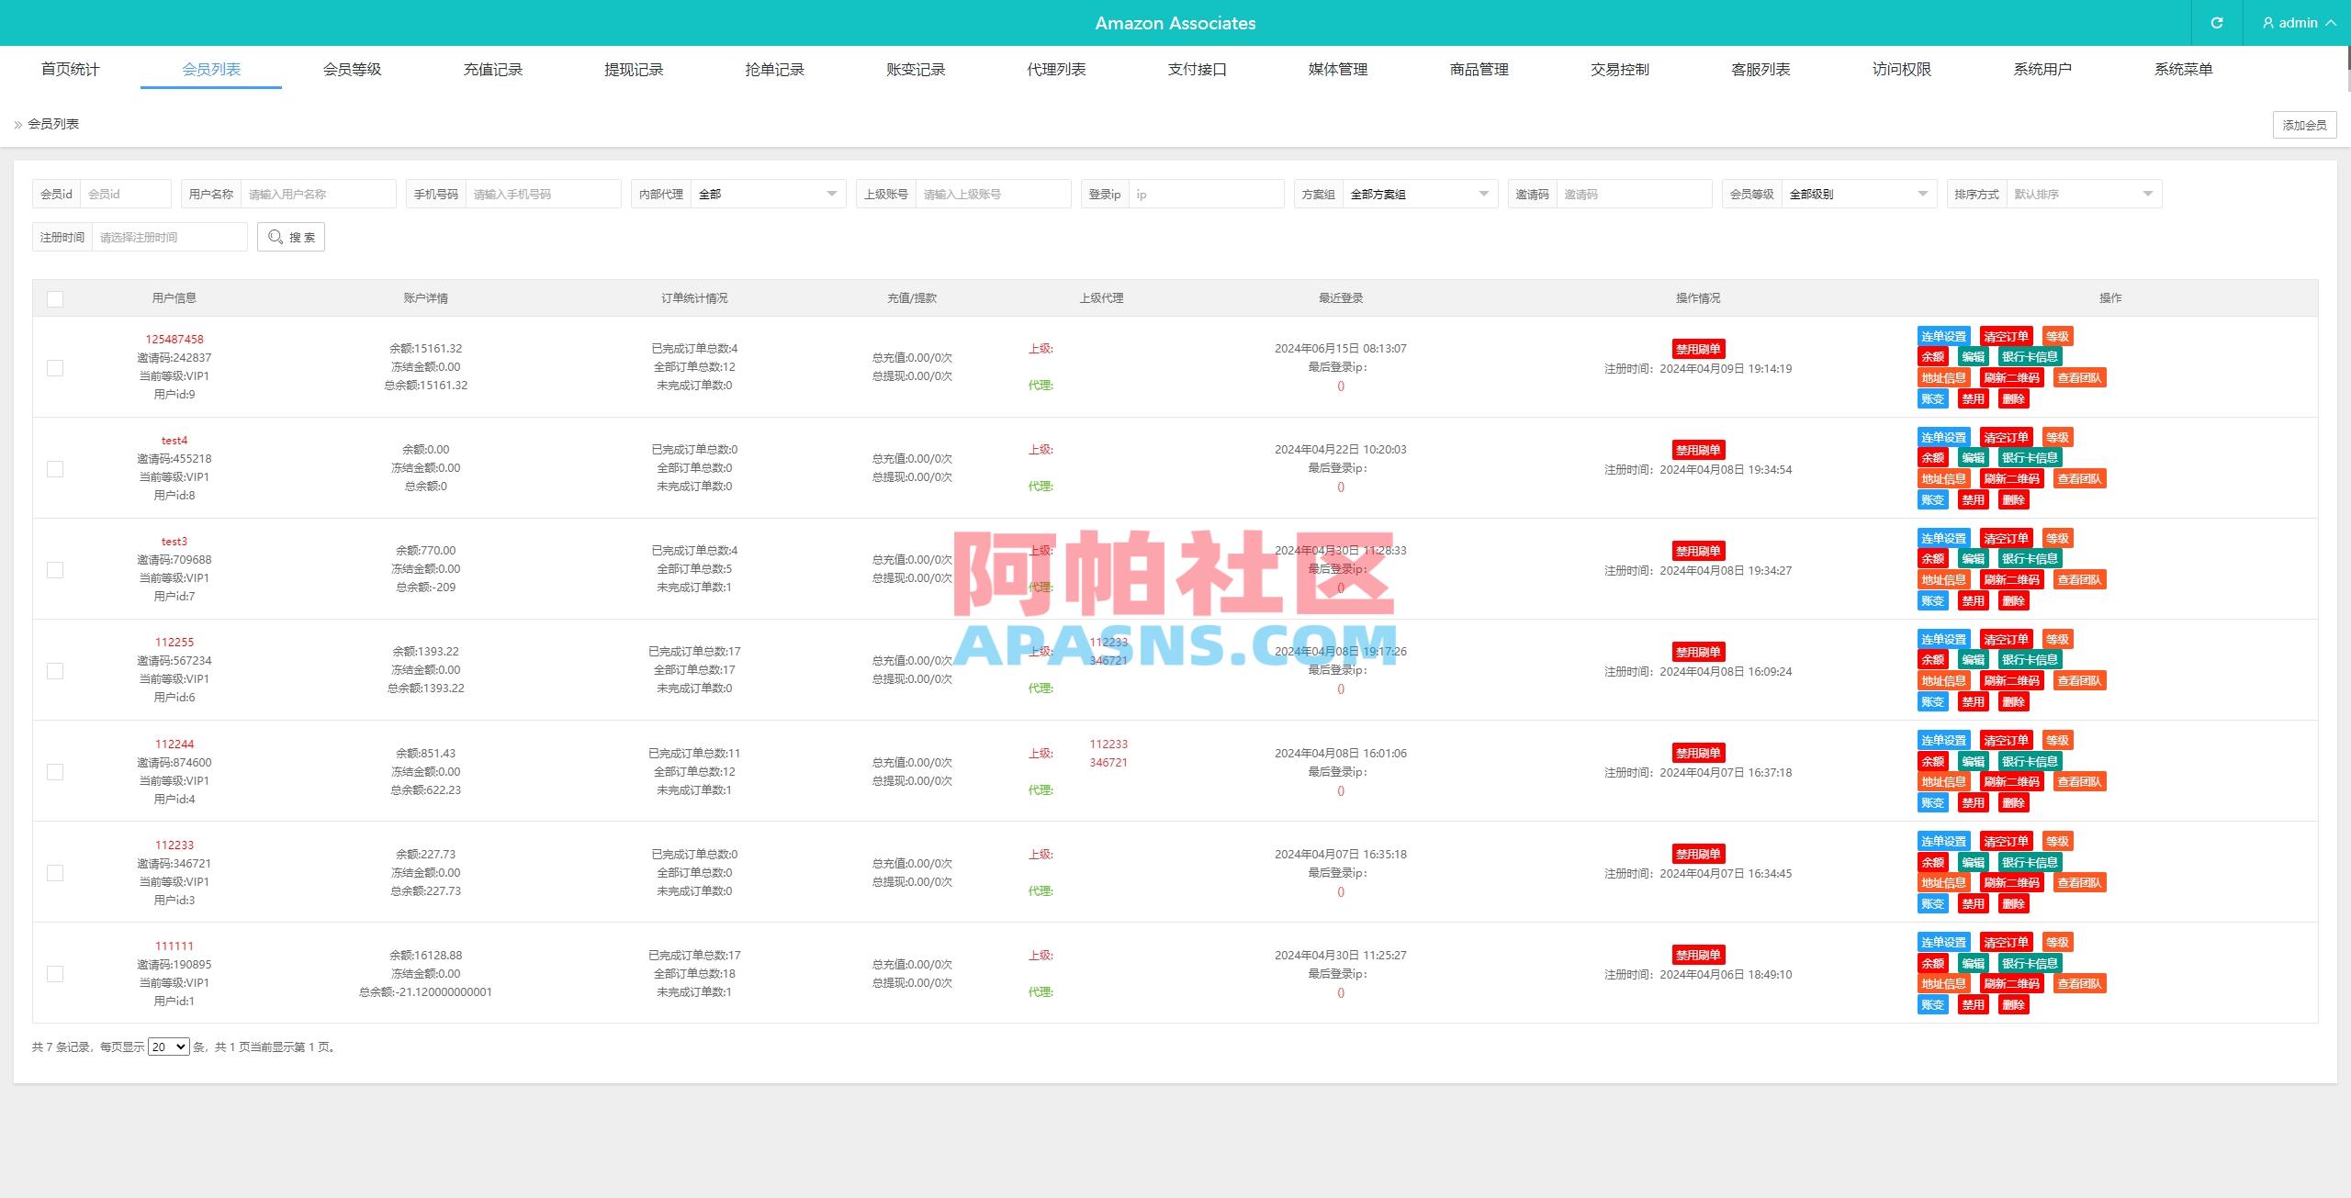Switch to the 充值记录 tab
Image resolution: width=2351 pixels, height=1198 pixels.
492,68
